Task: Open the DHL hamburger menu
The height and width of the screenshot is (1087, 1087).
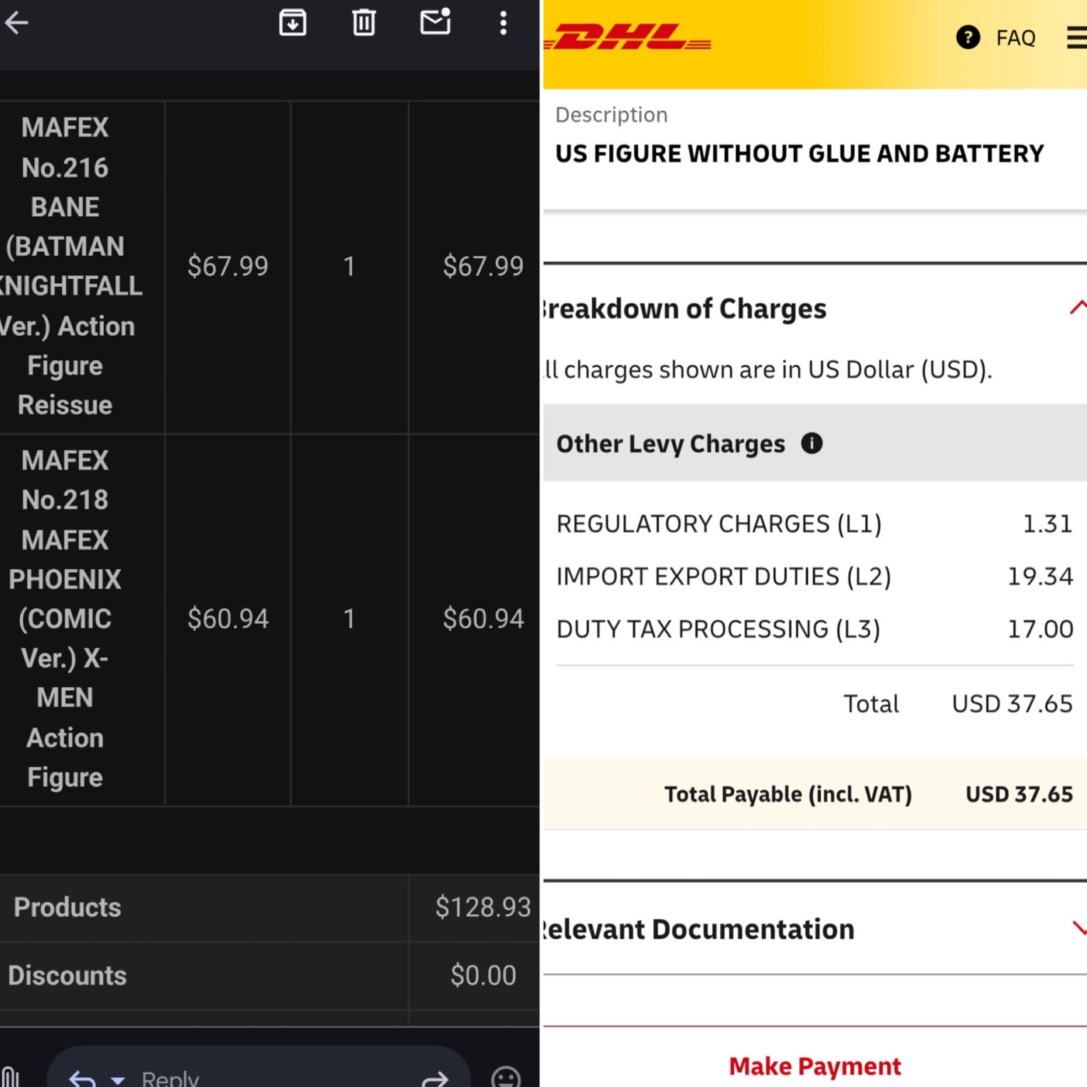Action: coord(1077,37)
